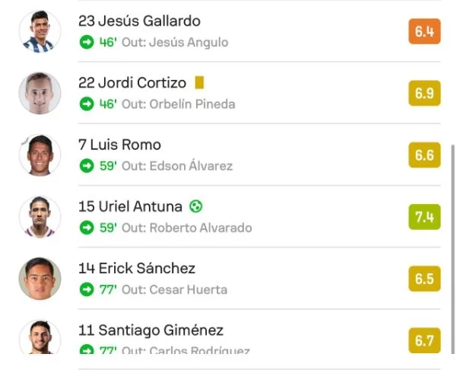The image size is (457, 370).
Task: Click the goal ball icon next to Uriel Antuna
Action: point(196,206)
